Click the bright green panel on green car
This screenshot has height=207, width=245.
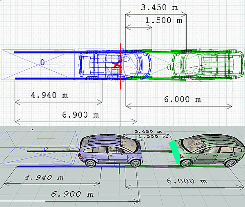coord(174,152)
